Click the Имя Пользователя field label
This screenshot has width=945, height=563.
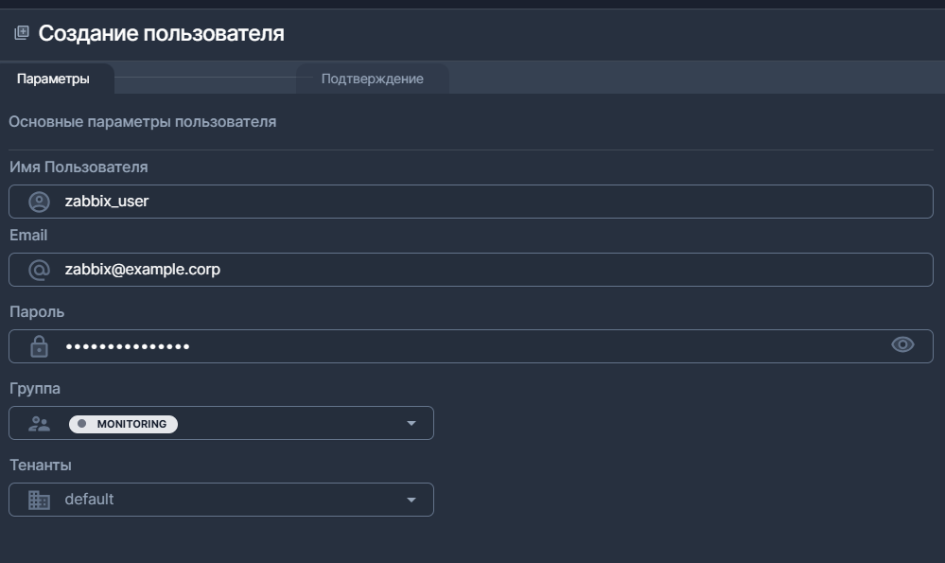[79, 167]
